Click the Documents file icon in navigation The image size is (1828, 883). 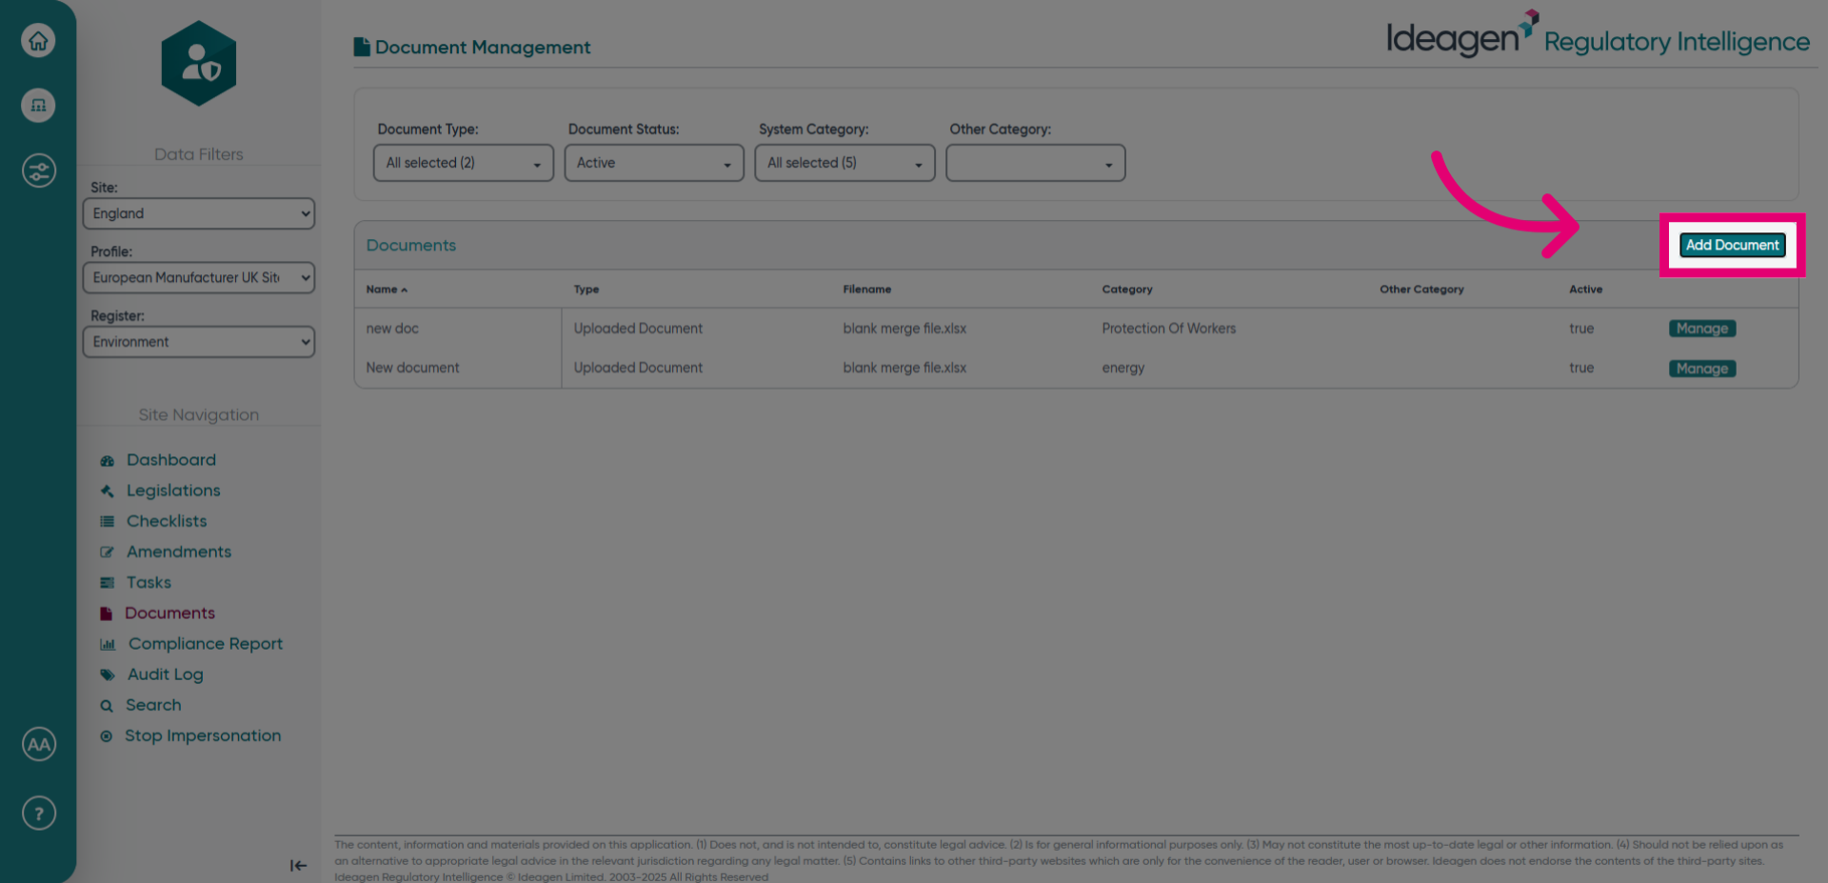[106, 613]
